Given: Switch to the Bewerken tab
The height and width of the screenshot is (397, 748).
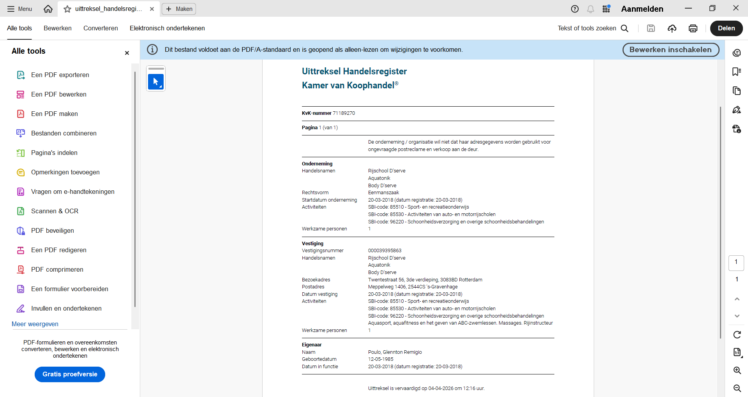Looking at the screenshot, I should coord(58,28).
